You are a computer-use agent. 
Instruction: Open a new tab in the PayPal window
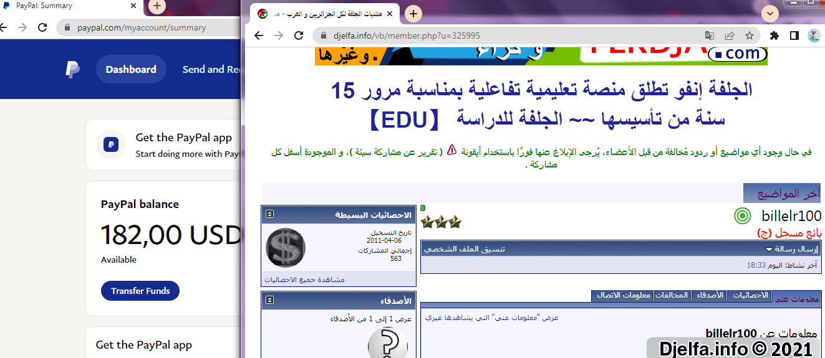[157, 6]
